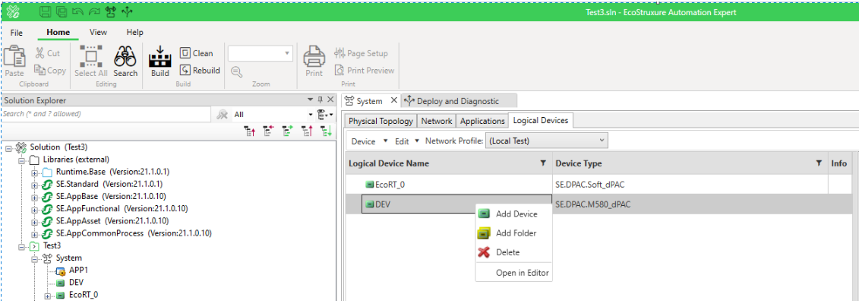Click the Cut scissors command
Viewport: 859px width, 307px height.
48,53
